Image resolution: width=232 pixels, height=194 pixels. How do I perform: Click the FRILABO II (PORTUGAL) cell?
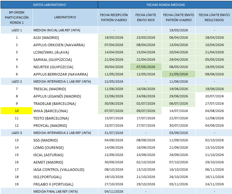(65, 184)
